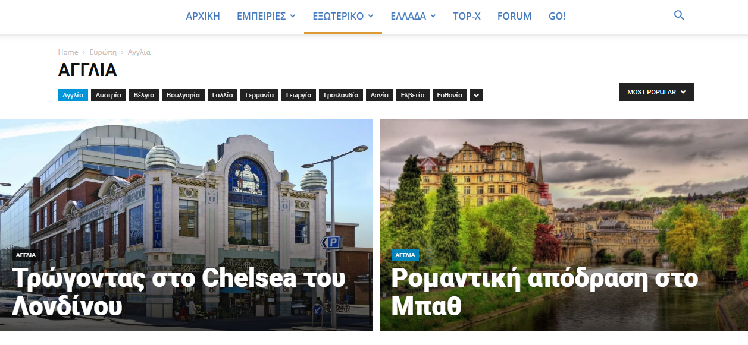Filter by Βουλγαρία tag
The height and width of the screenshot is (345, 748).
(x=183, y=95)
